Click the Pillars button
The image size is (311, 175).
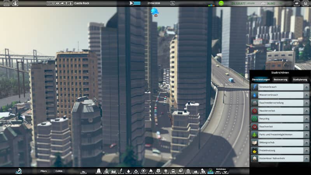click(44, 171)
